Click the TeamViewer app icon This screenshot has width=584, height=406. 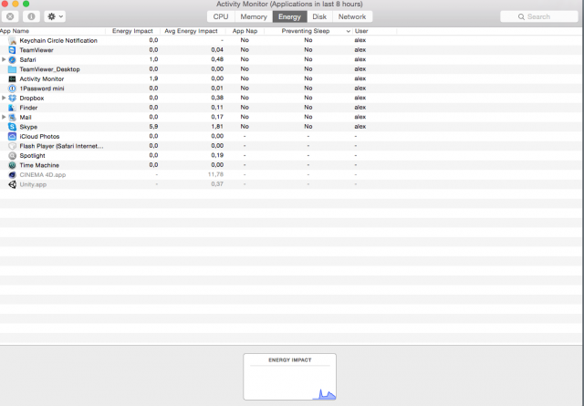click(x=12, y=50)
